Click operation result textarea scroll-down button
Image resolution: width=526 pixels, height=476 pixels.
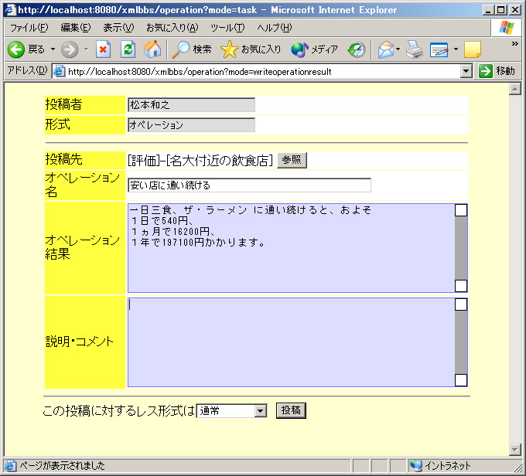(461, 286)
